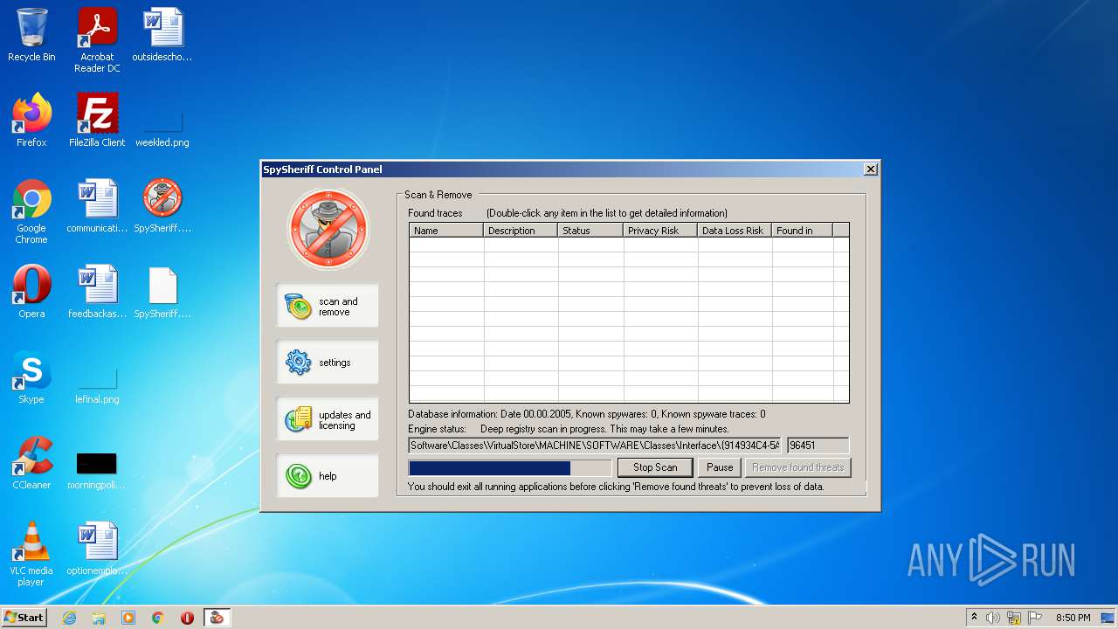The width and height of the screenshot is (1118, 629).
Task: Open the communicati Word document
Action: 97,206
